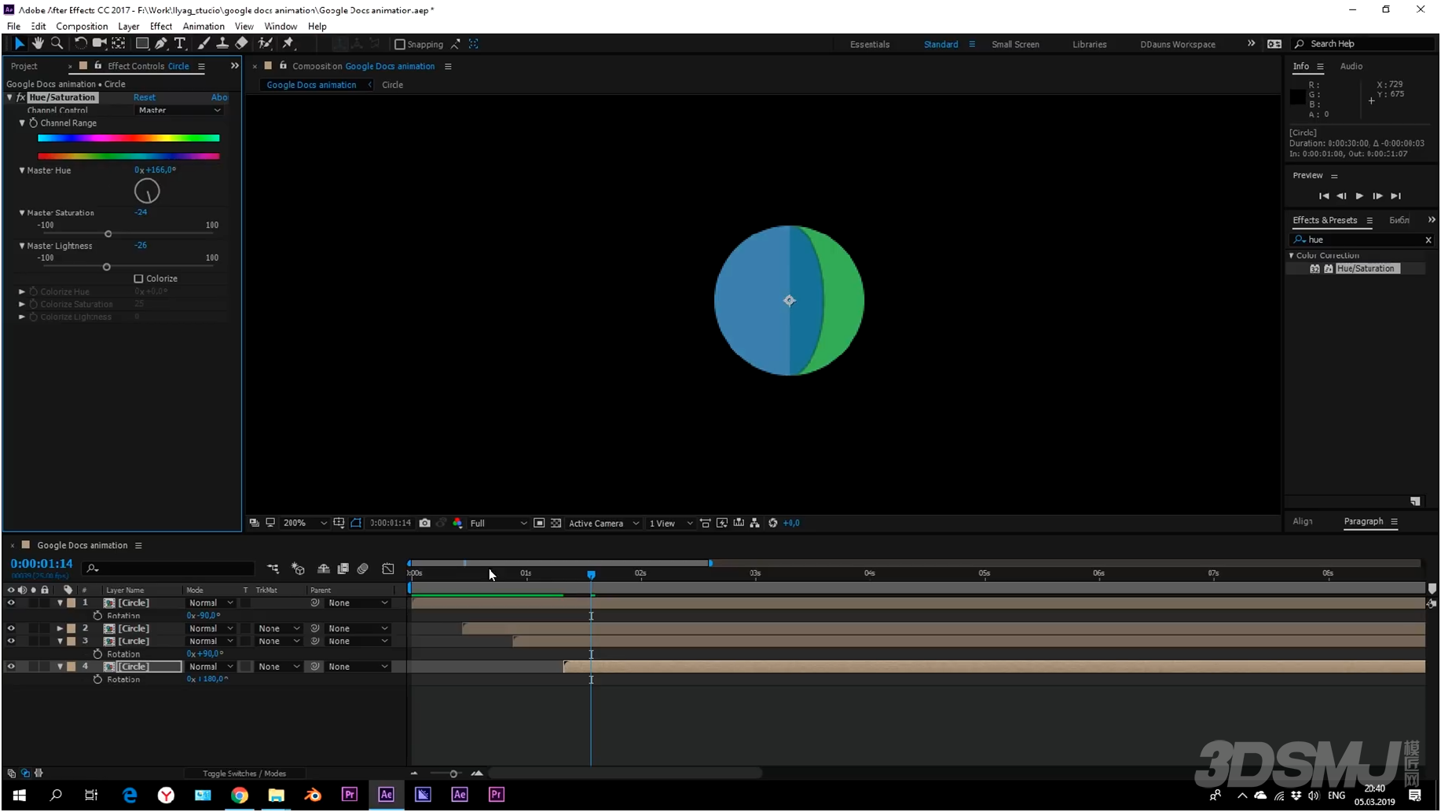Hide layer 1 Circle with eye icon
Image resolution: width=1441 pixels, height=812 pixels.
tap(11, 604)
